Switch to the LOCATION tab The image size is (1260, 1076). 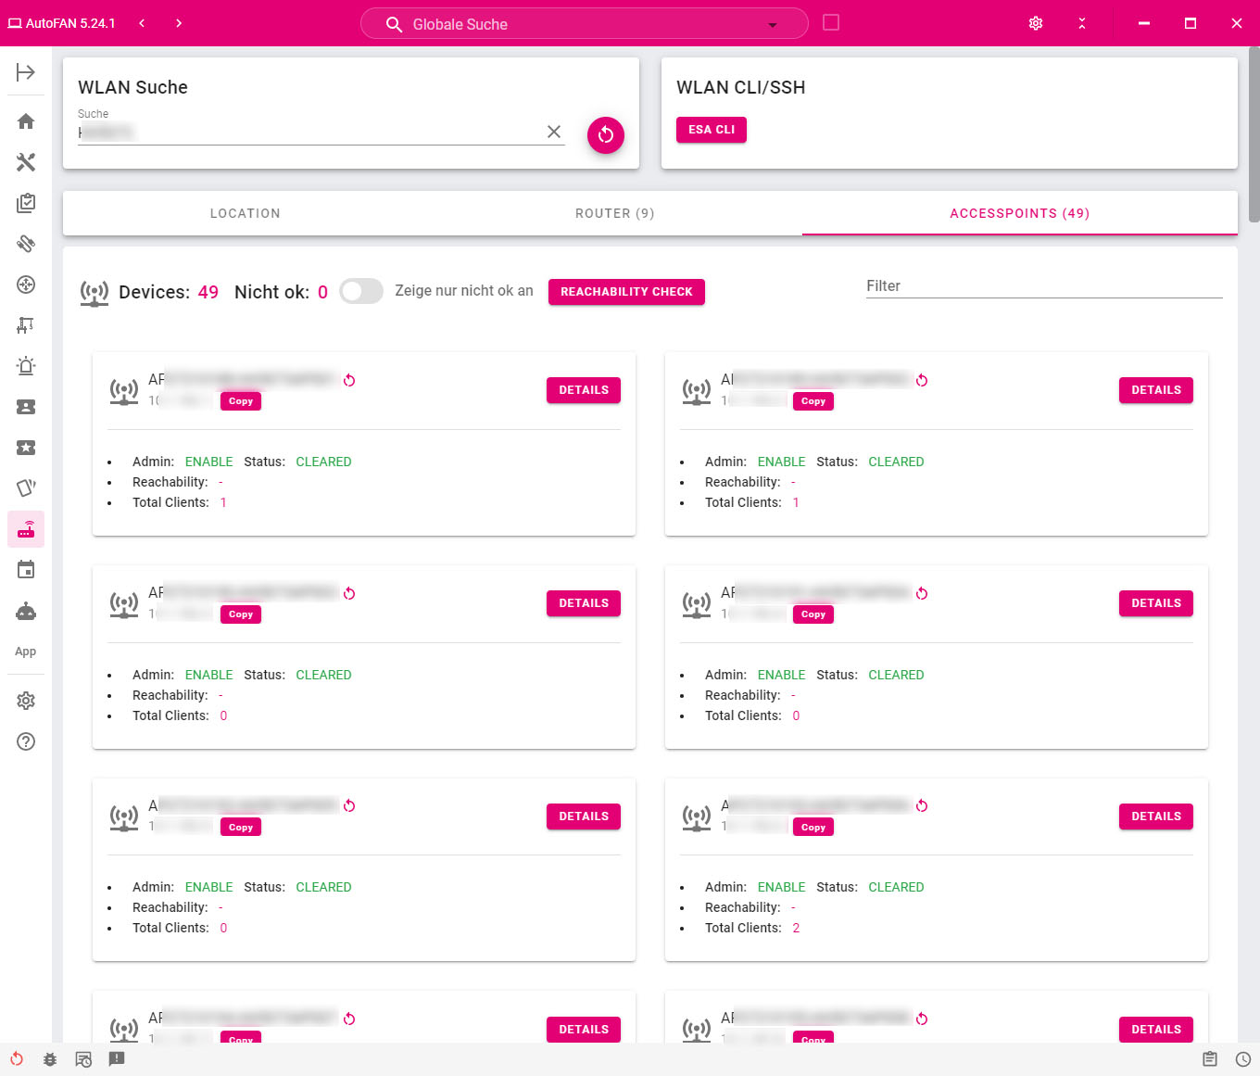246,213
